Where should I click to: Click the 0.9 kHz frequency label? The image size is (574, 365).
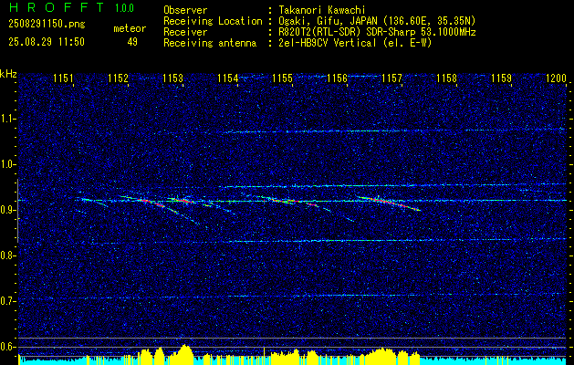click(x=7, y=210)
